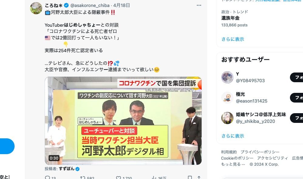Open the プライバシーポリシー link

(x=260, y=152)
